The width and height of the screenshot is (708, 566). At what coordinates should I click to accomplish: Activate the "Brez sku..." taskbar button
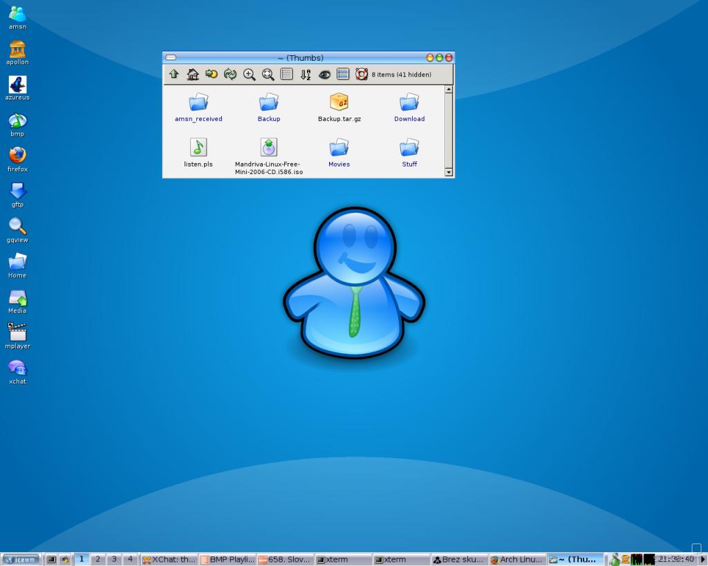click(460, 560)
